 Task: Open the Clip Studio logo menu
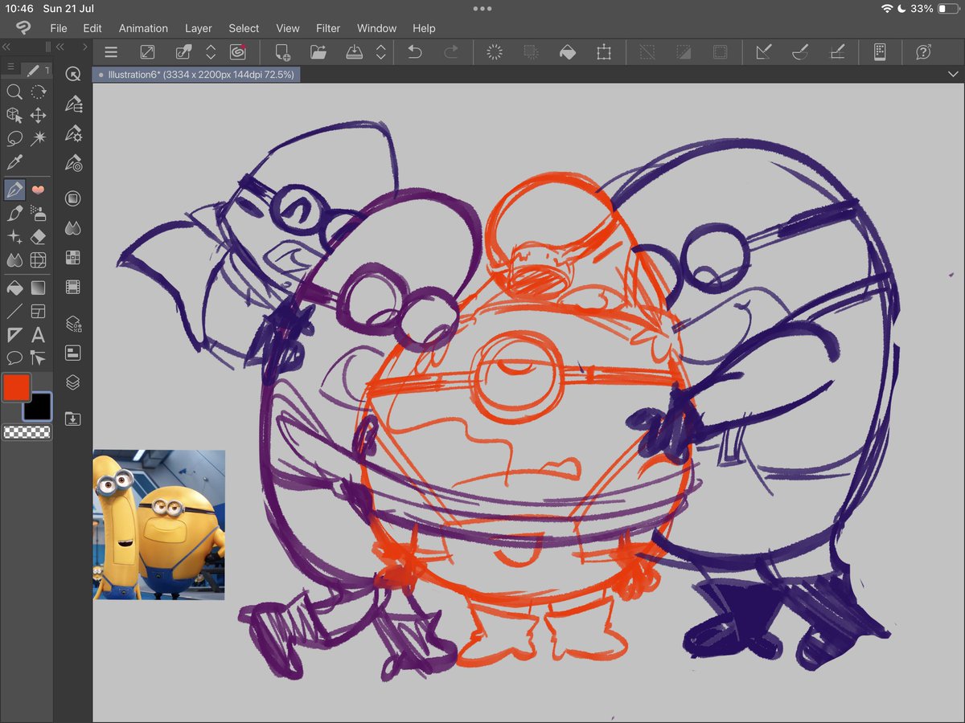(x=23, y=28)
